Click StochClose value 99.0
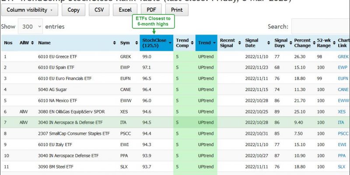 (147, 57)
